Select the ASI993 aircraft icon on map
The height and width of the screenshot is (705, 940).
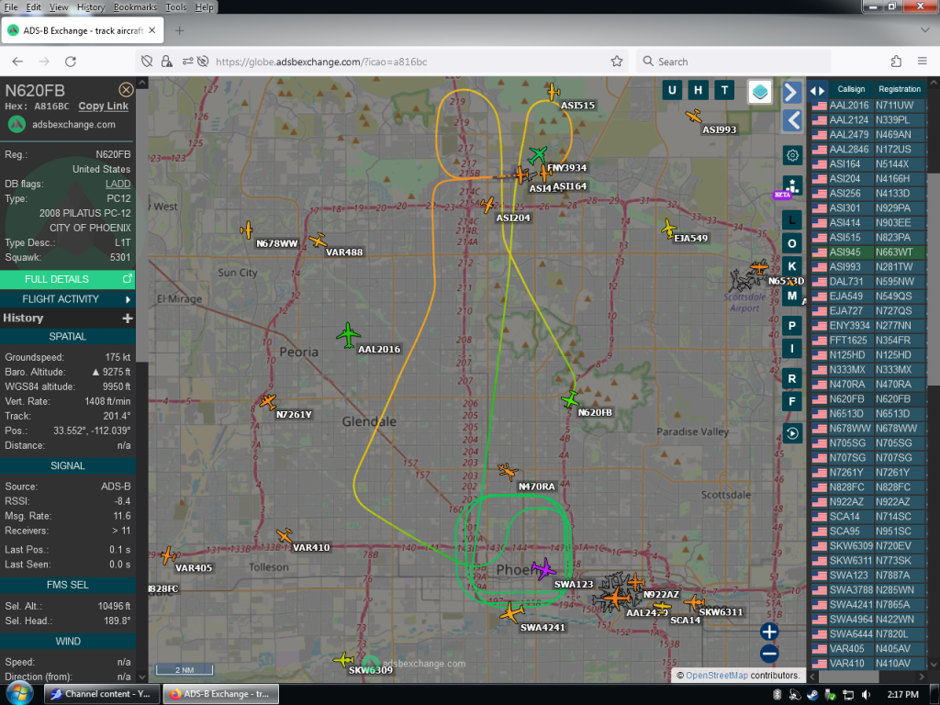coord(694,115)
